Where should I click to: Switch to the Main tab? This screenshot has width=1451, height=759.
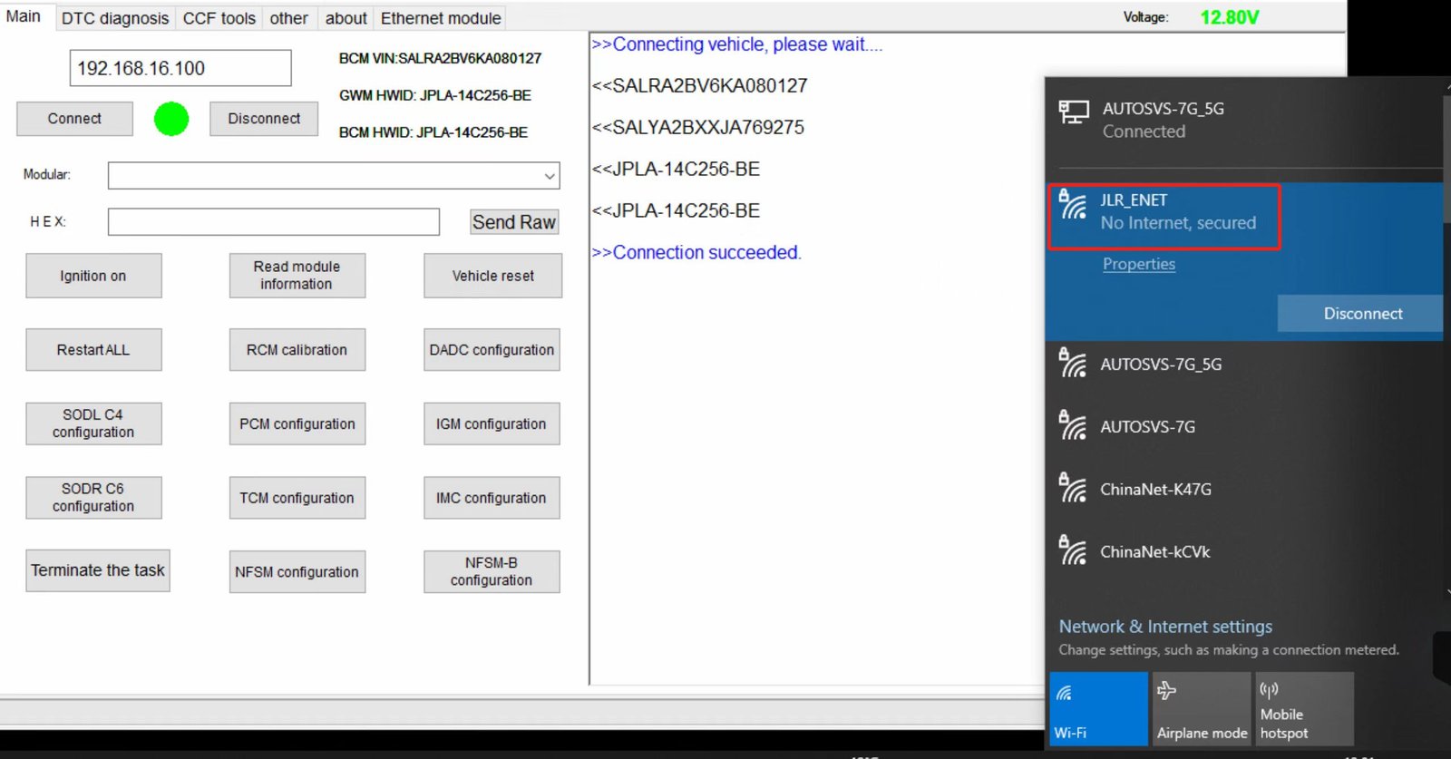click(x=24, y=16)
